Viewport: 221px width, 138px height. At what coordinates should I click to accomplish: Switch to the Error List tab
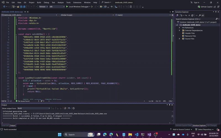[x=5, y=125]
